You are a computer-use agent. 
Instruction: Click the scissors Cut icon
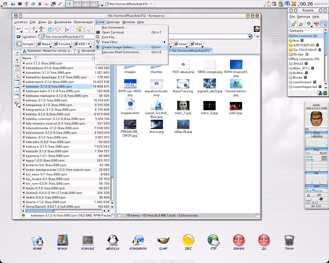pos(66,29)
